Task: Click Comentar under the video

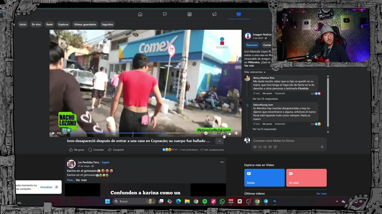Action: point(96,150)
